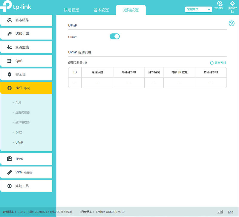Open the 訪客網路 menu item
The width and height of the screenshot is (239, 217).
click(x=26, y=20)
